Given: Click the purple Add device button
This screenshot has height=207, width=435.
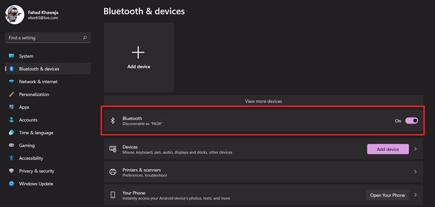Looking at the screenshot, I should coord(388,149).
